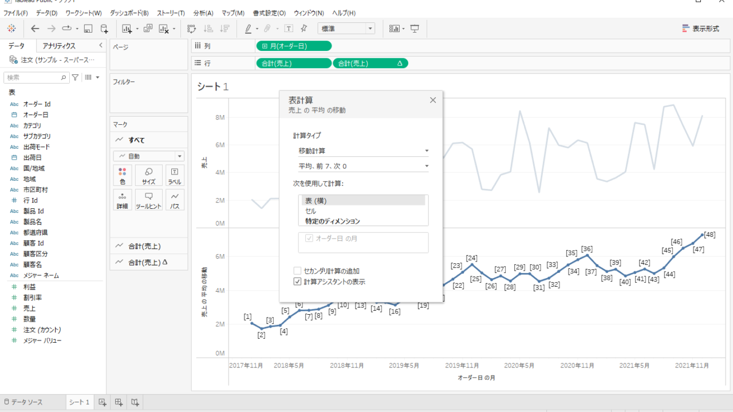This screenshot has width=733, height=412.
Task: Click the filter funnel icon in data pane
Action: [x=75, y=77]
